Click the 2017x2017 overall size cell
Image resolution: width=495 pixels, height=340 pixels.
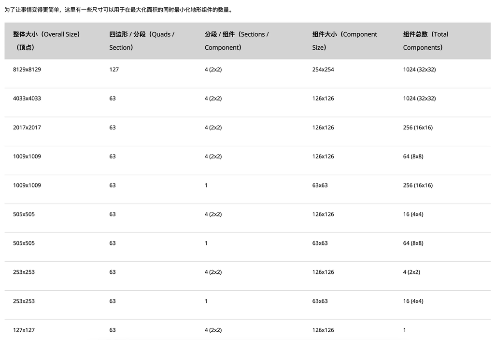27,127
